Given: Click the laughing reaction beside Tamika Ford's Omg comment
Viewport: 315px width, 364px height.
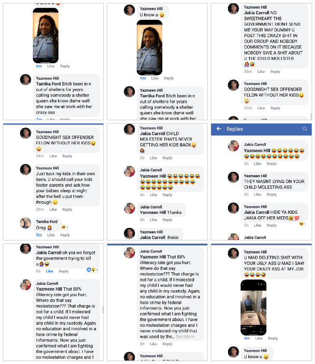Looking at the screenshot, I should [x=64, y=227].
